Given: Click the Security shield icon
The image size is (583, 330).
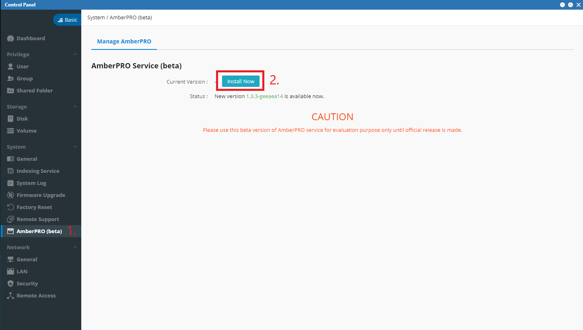Looking at the screenshot, I should 10,284.
